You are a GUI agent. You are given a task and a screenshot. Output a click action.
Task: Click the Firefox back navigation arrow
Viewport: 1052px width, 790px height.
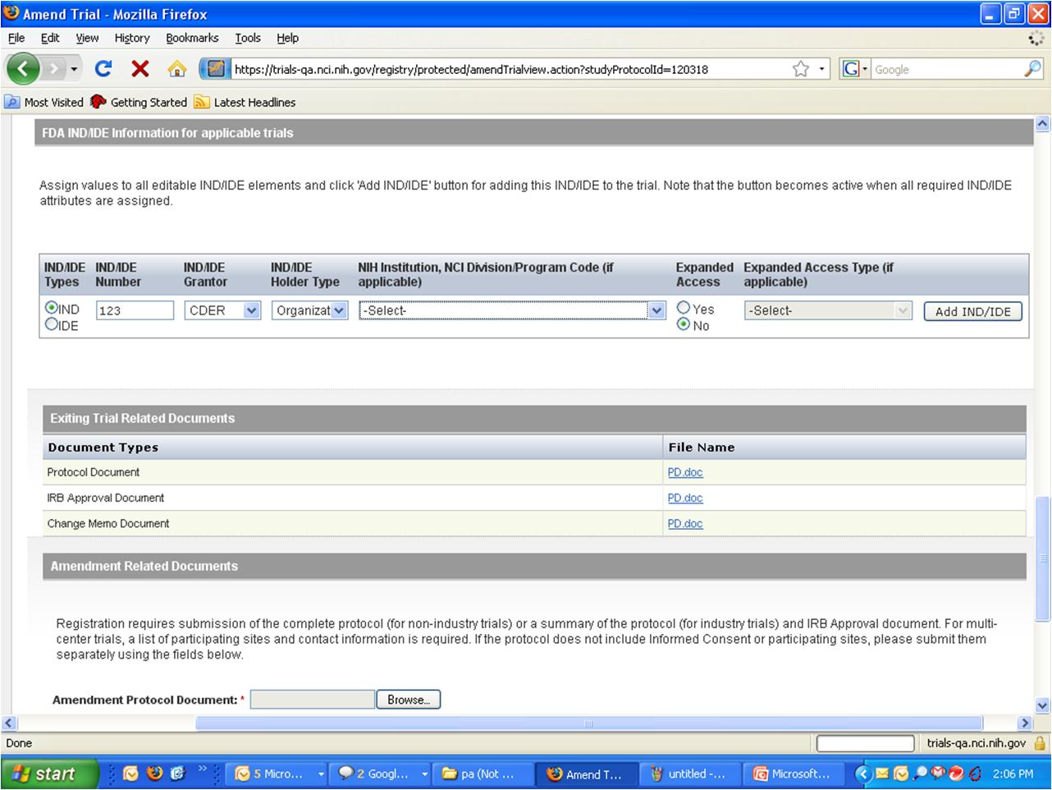click(22, 69)
